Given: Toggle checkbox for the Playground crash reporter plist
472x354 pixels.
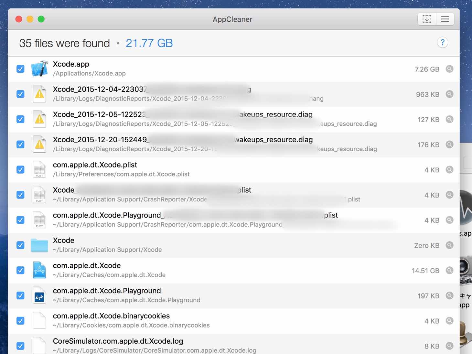Looking at the screenshot, I should (x=20, y=220).
